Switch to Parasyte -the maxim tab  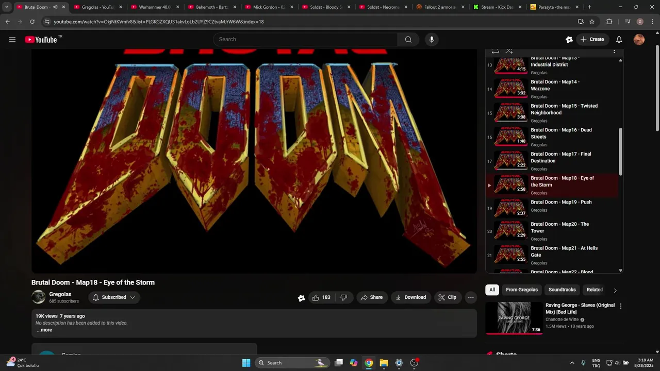[x=554, y=7]
